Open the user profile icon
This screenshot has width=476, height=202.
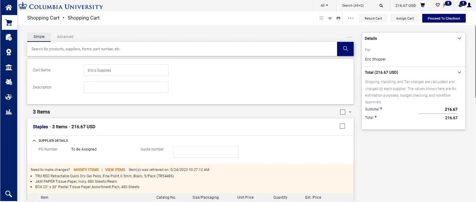coord(469,5)
